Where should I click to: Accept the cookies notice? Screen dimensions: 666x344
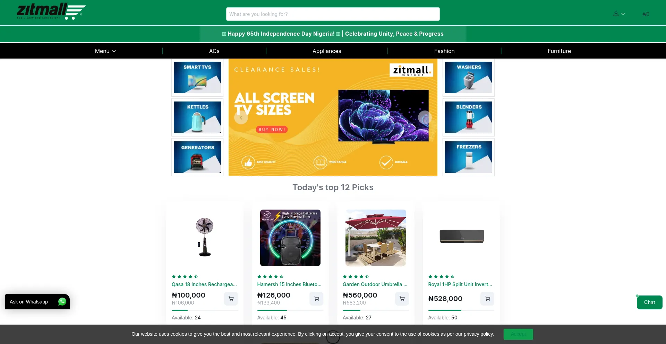coord(518,334)
